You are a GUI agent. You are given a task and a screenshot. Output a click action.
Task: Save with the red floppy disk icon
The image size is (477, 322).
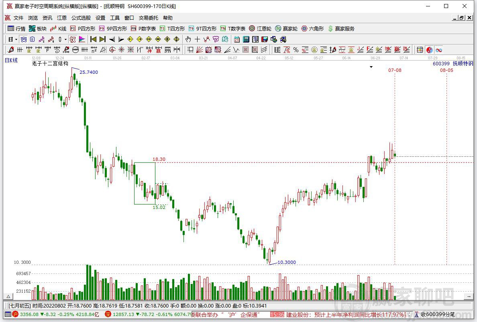click(x=265, y=39)
